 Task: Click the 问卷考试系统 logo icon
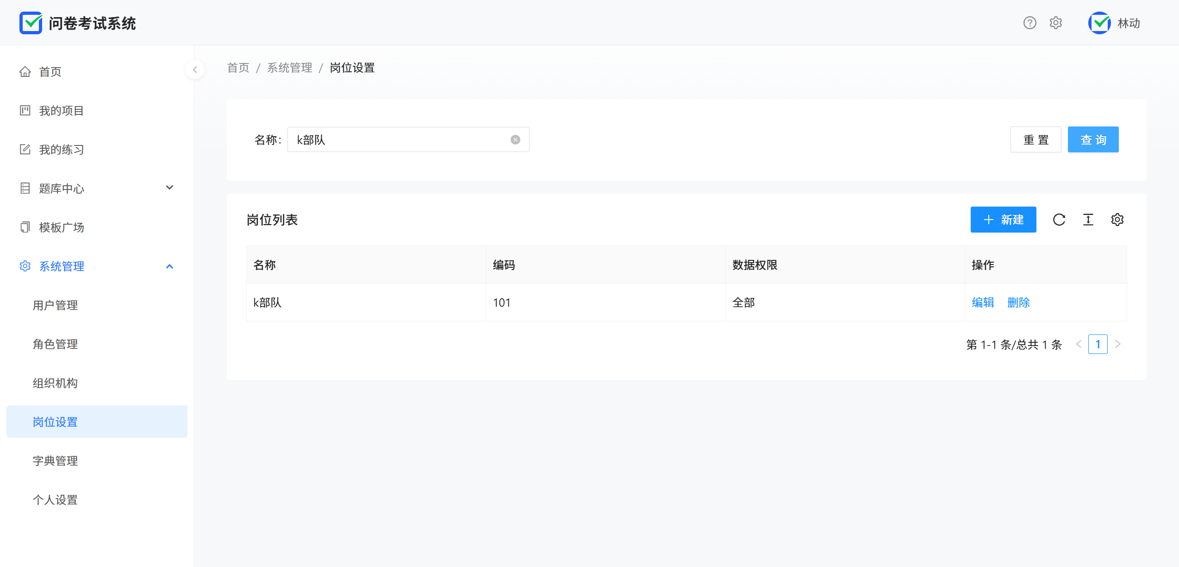31,23
